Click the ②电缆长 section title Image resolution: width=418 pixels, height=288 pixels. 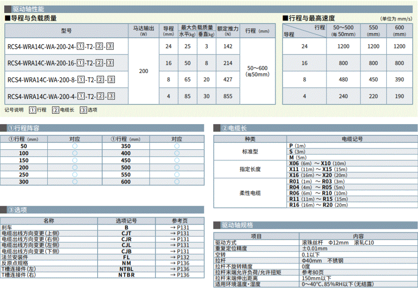click(x=235, y=128)
